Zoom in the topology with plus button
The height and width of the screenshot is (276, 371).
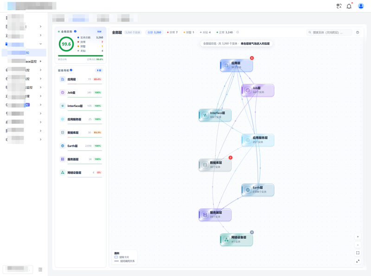pyautogui.click(x=358, y=237)
